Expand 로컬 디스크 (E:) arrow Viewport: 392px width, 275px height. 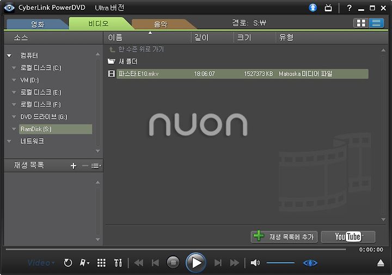(14, 92)
